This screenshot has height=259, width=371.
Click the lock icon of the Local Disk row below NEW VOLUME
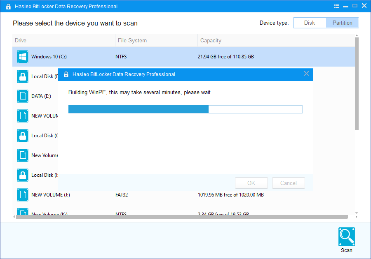coord(23,136)
